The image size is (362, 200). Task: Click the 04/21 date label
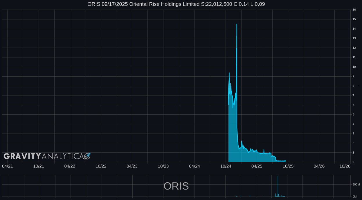[7, 166]
